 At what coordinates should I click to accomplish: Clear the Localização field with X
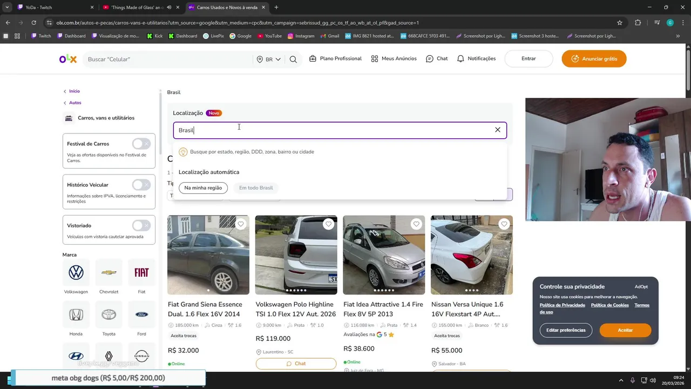point(498,130)
